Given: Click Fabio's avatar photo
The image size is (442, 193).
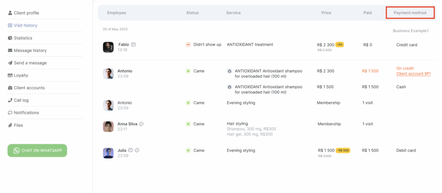Looking at the screenshot, I should pos(108,47).
